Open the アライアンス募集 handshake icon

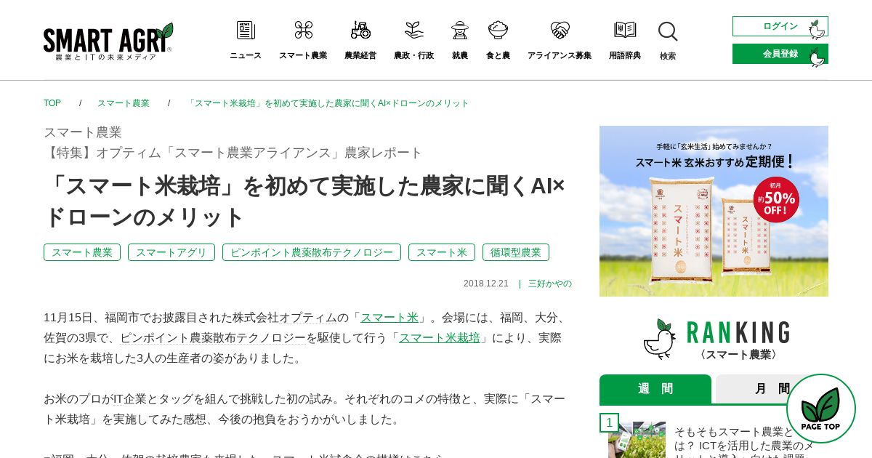pyautogui.click(x=560, y=30)
